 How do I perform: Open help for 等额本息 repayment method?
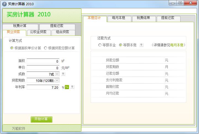[x=141, y=45]
